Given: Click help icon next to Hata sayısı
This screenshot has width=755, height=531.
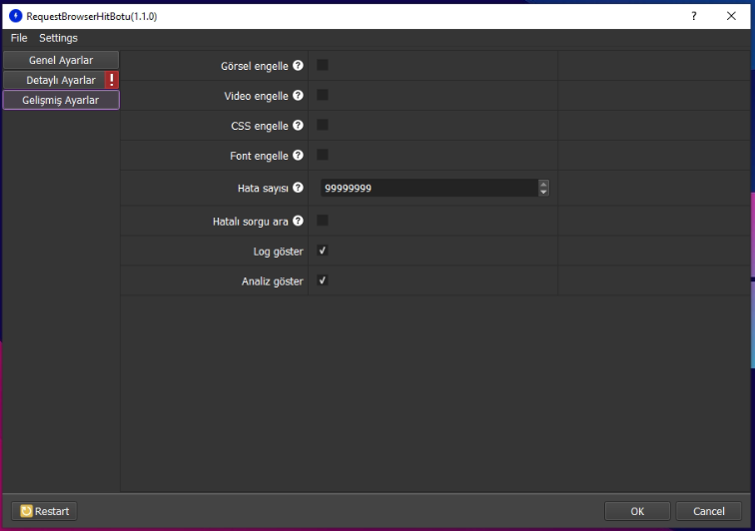Looking at the screenshot, I should (x=298, y=188).
